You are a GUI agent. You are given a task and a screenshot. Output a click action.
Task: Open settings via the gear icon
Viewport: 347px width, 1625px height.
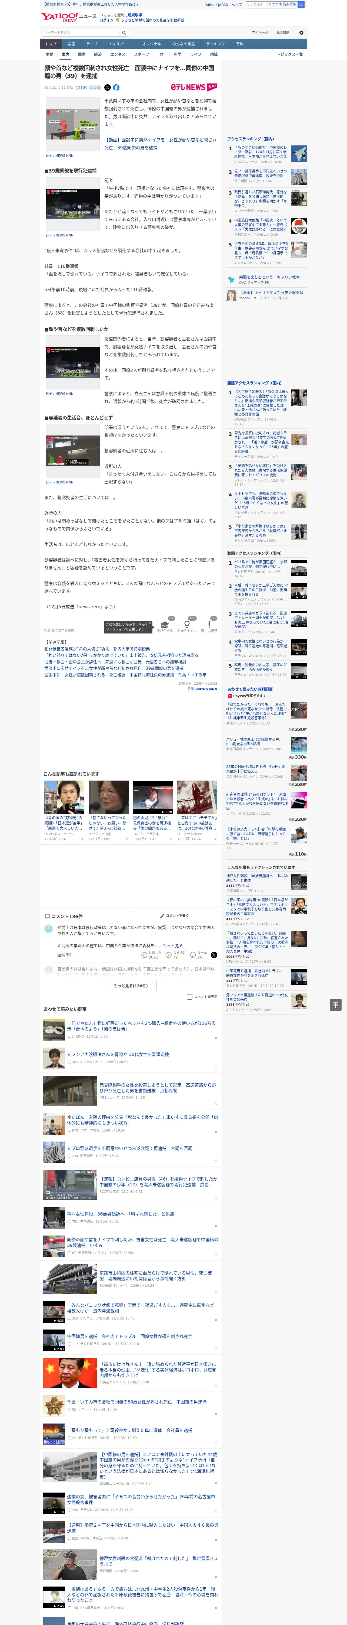(301, 32)
